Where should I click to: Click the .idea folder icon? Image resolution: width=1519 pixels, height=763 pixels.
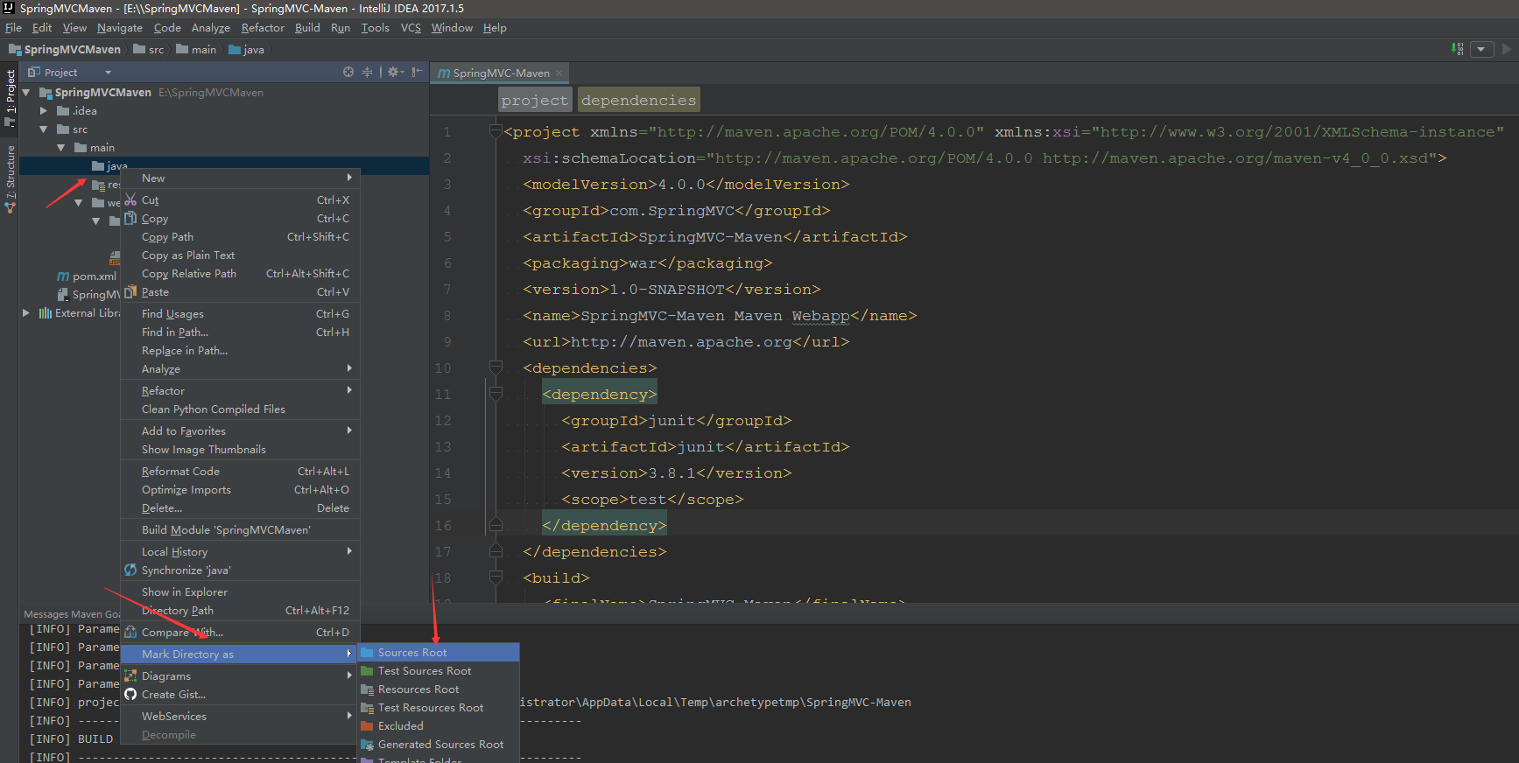[63, 111]
